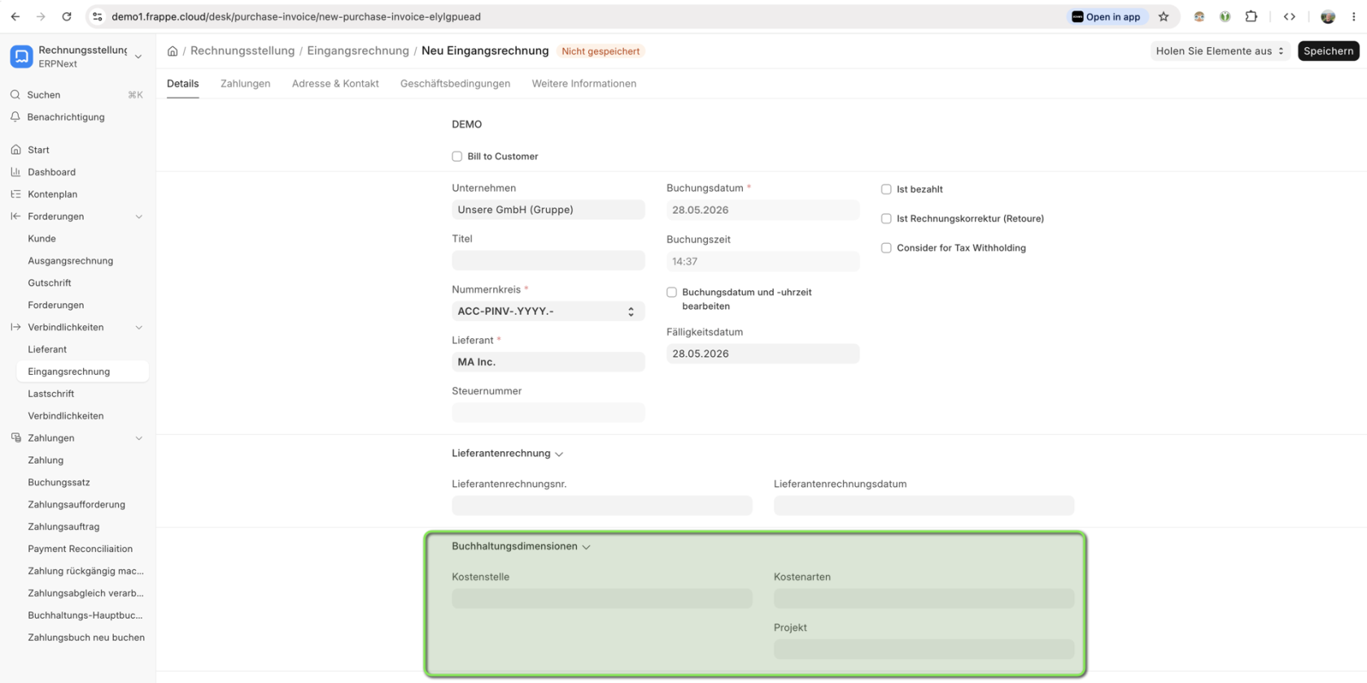
Task: Click the home icon in breadcrumb
Action: coord(173,51)
